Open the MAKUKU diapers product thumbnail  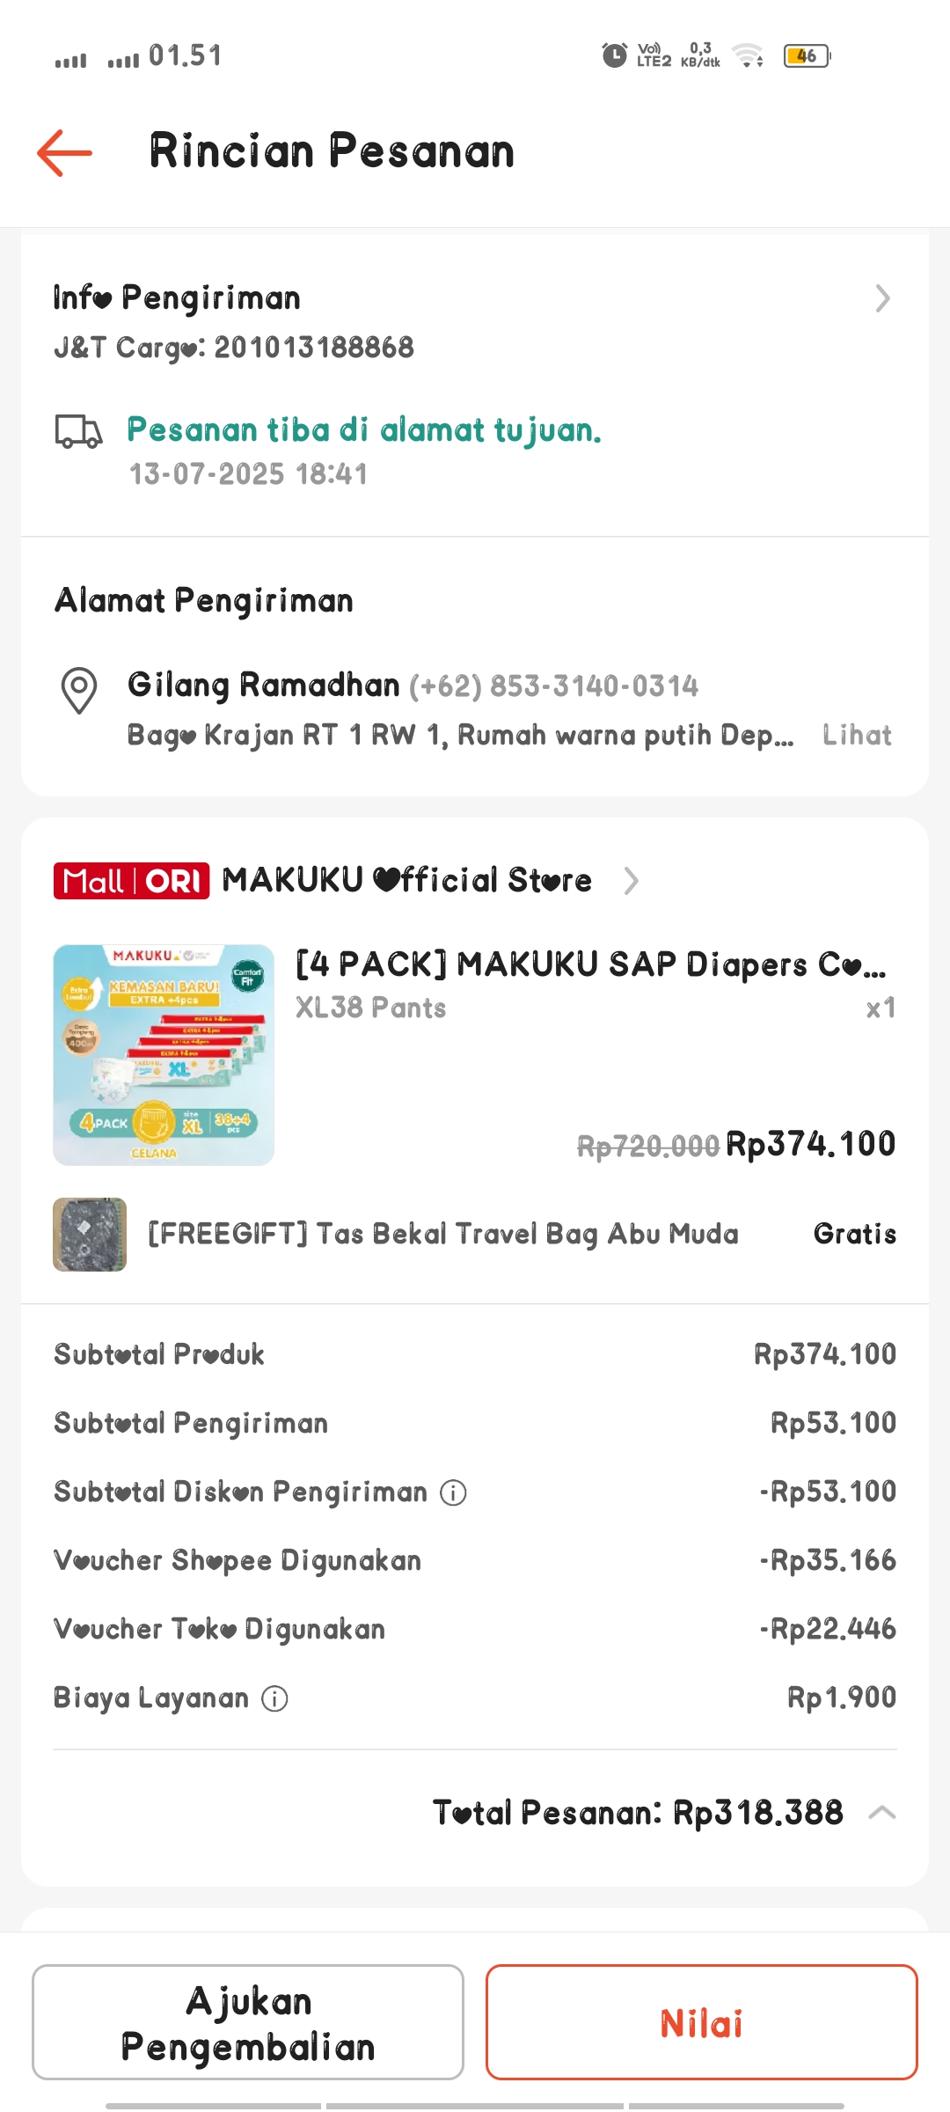click(x=164, y=1055)
